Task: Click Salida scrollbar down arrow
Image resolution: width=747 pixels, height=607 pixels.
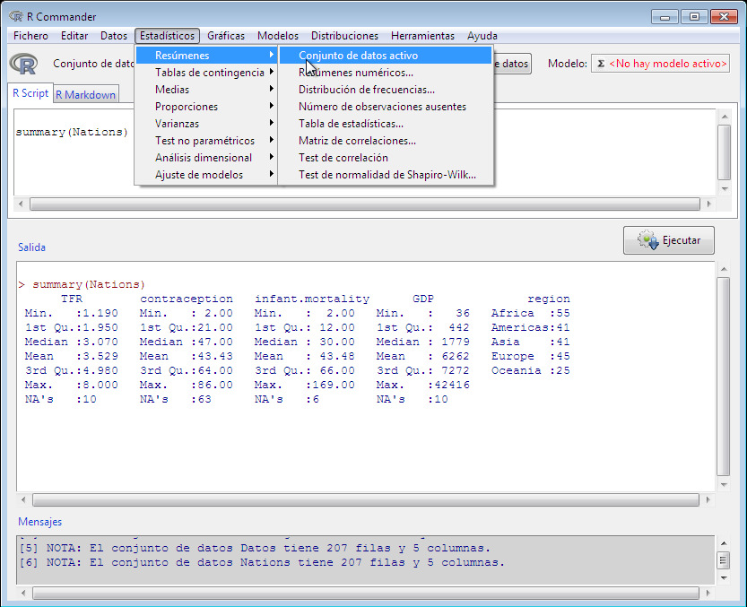Action: pos(724,485)
